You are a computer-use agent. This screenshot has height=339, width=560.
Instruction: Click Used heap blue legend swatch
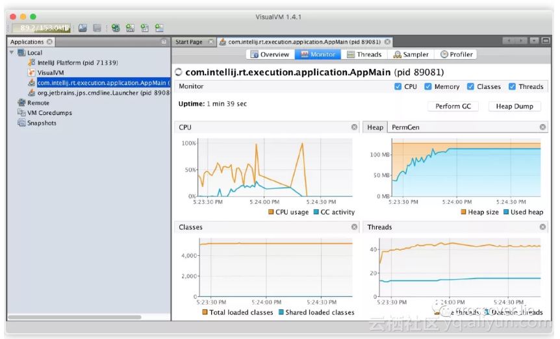coord(506,212)
